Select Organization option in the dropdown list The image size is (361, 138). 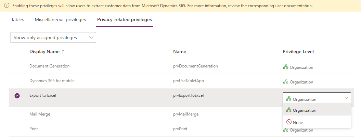point(317,110)
